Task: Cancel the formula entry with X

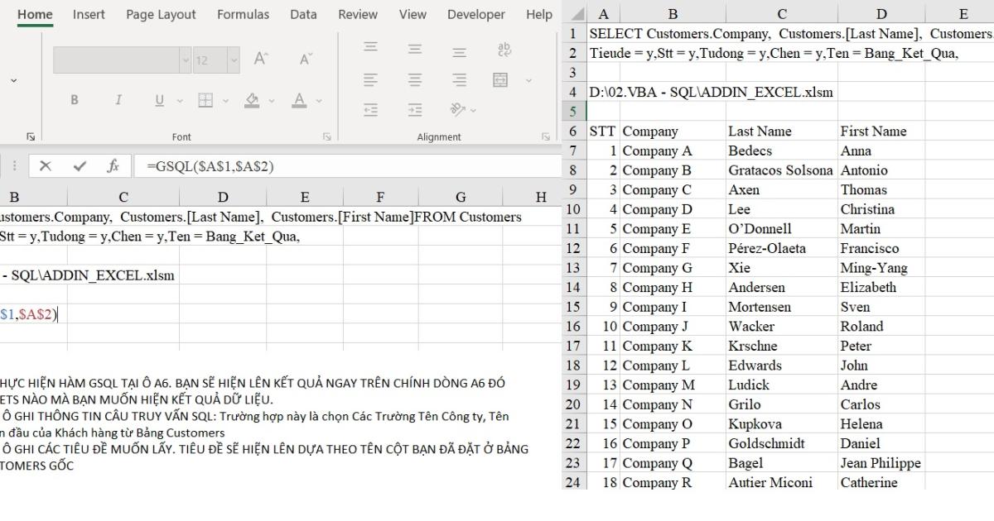Action: 46,166
